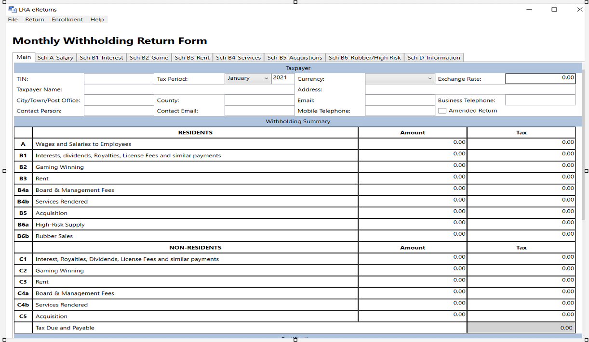Viewport: 589px width, 342px height.
Task: Focus the Exchange Rate field
Action: click(540, 79)
